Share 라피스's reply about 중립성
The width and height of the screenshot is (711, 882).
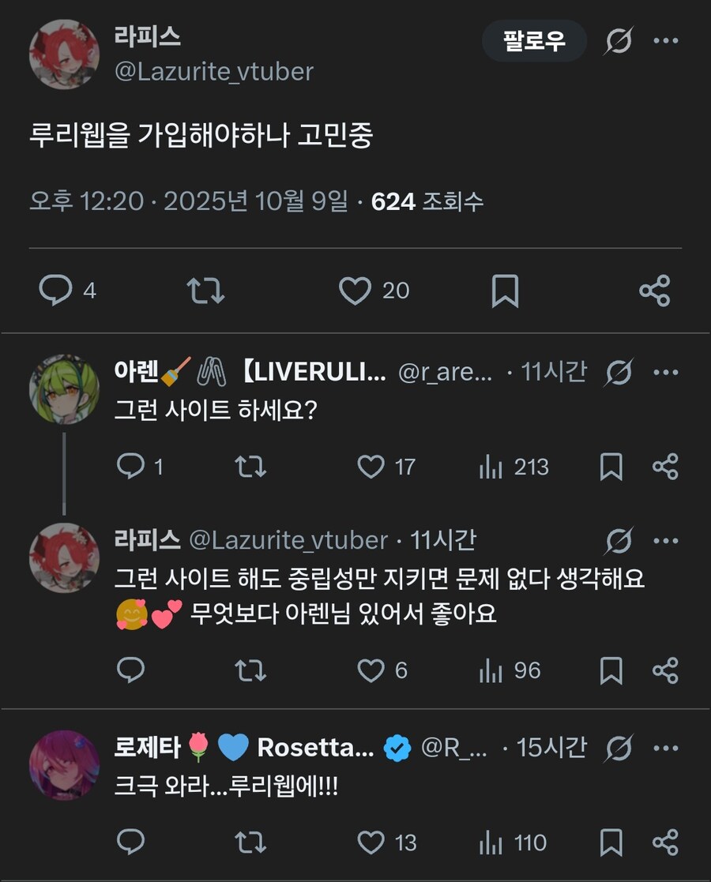pos(665,670)
